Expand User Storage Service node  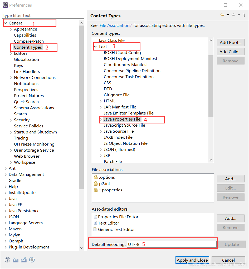pyautogui.click(x=11, y=150)
